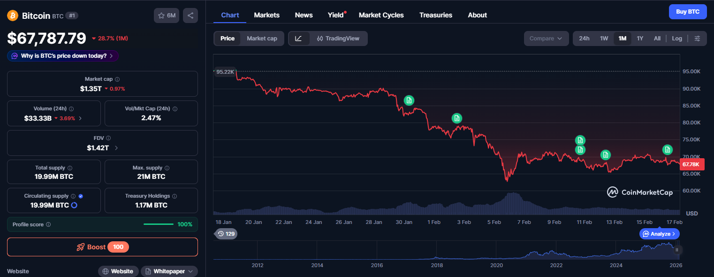
Task: Click Total supply info icon
Action: pyautogui.click(x=70, y=168)
